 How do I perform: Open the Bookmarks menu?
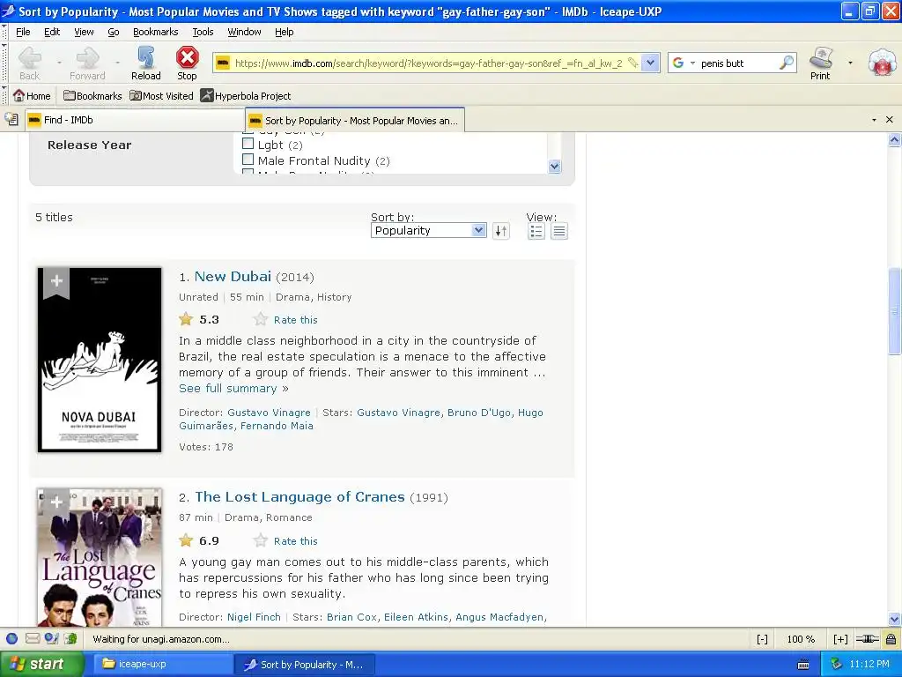coord(155,32)
